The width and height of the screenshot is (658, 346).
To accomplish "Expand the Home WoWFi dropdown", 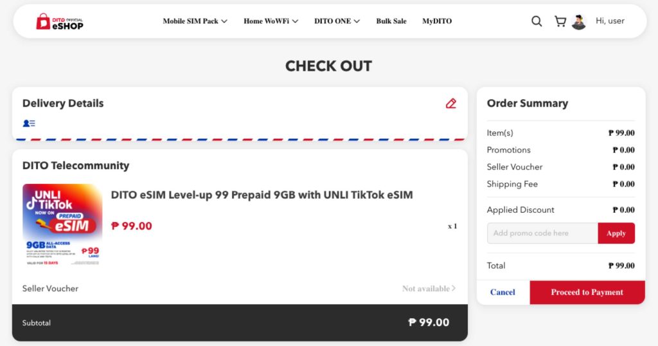I will pos(271,21).
